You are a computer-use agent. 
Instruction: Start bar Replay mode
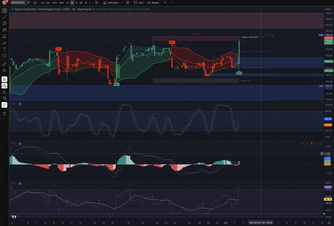[x=153, y=3]
